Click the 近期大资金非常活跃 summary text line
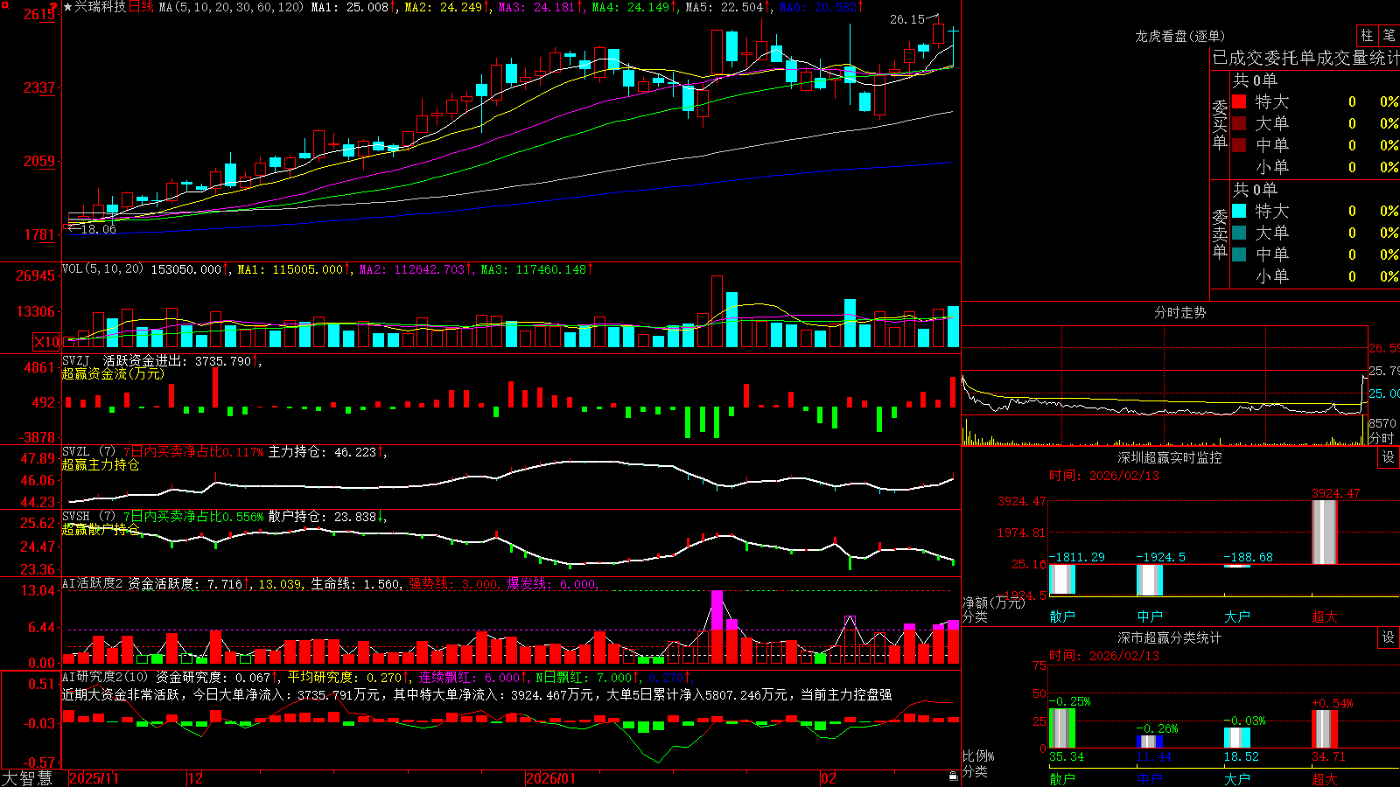The height and width of the screenshot is (787, 1400). (x=477, y=694)
